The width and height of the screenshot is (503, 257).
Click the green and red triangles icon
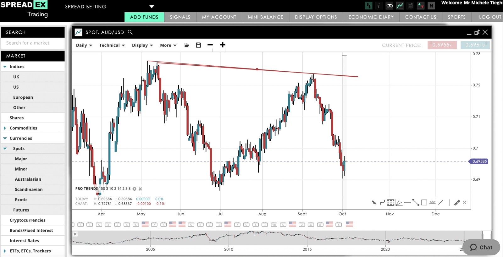tap(421, 6)
